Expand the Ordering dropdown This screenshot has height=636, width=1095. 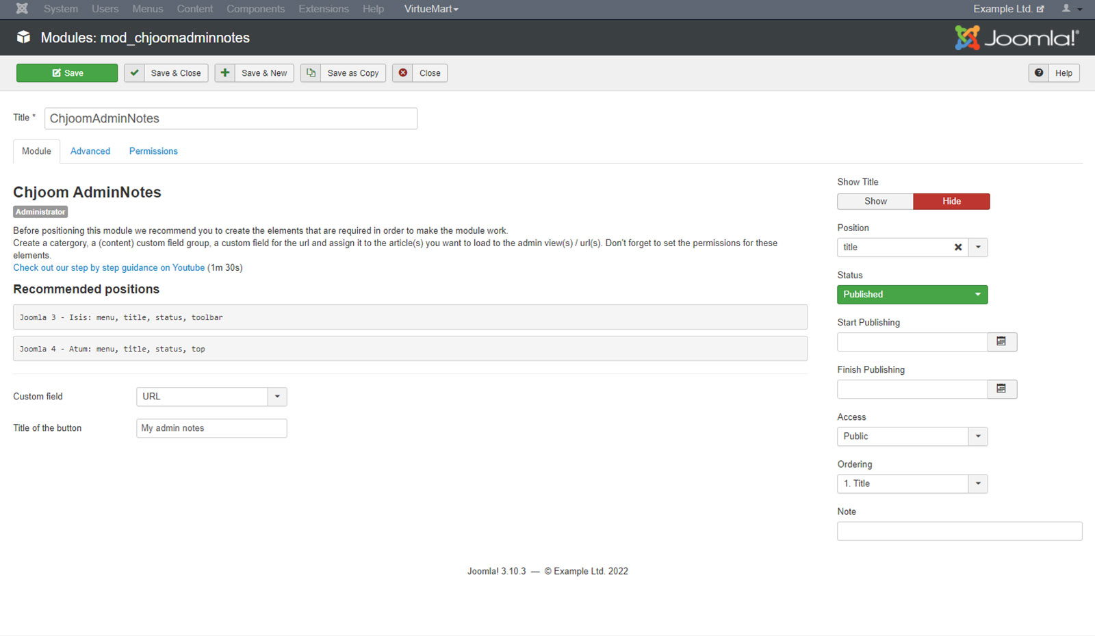912,483
